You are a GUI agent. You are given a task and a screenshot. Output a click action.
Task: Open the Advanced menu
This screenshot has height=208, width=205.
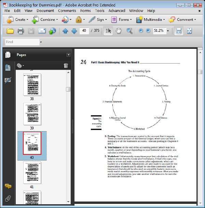point(117,11)
